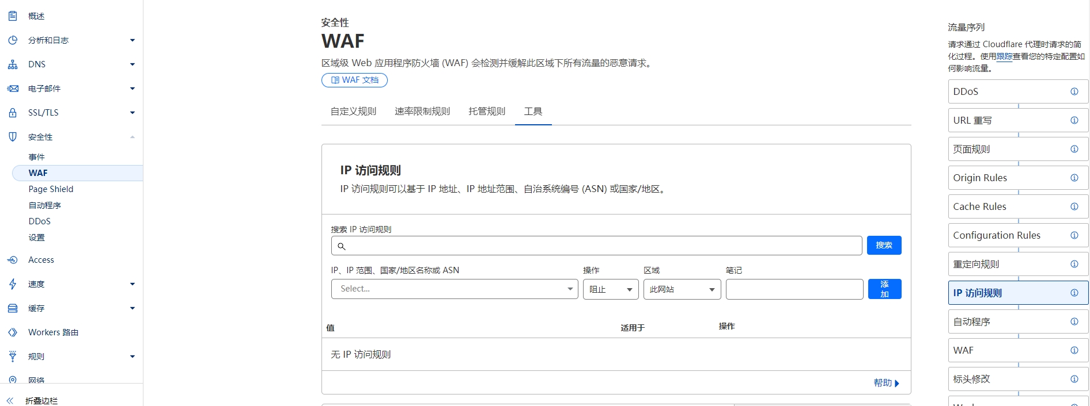The image size is (1090, 406).
Task: Switch to the 托管规则 tab
Action: (x=487, y=112)
